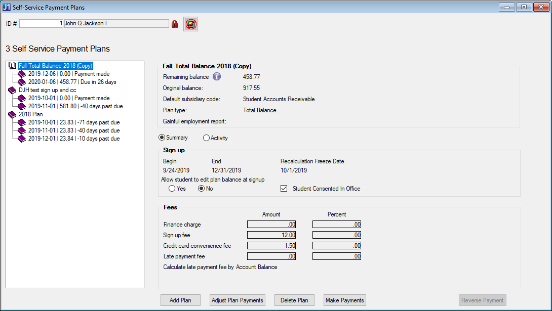The image size is (552, 311).
Task: Click the Add Plan button
Action: (x=180, y=300)
